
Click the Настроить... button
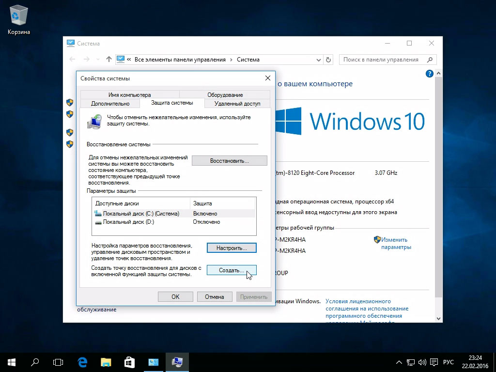tap(232, 248)
